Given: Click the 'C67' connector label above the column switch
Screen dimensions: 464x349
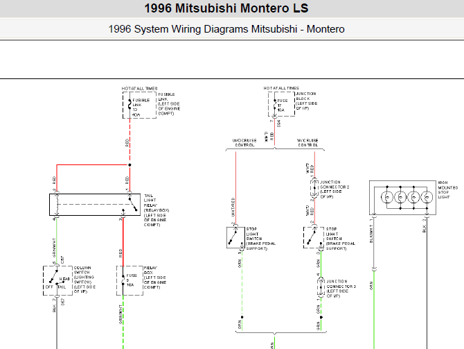Looking at the screenshot, I should click(x=62, y=259).
